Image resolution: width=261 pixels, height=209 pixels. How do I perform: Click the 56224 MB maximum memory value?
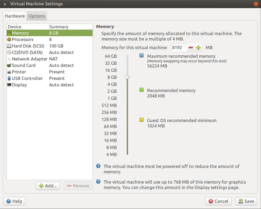(157, 66)
